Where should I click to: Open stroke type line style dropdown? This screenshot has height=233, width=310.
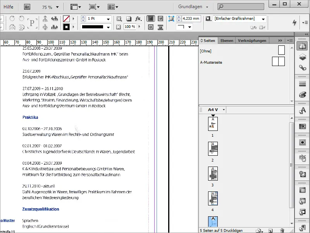point(108,27)
